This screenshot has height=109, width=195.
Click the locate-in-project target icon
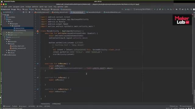[x=23, y=12]
